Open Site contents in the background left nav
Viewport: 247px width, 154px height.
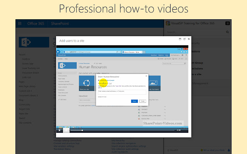(25, 123)
